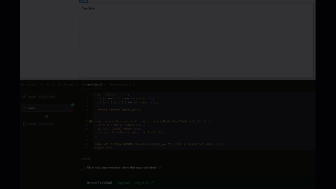Click the 'Card title' text
This screenshot has width=336, height=189.
point(88,8)
